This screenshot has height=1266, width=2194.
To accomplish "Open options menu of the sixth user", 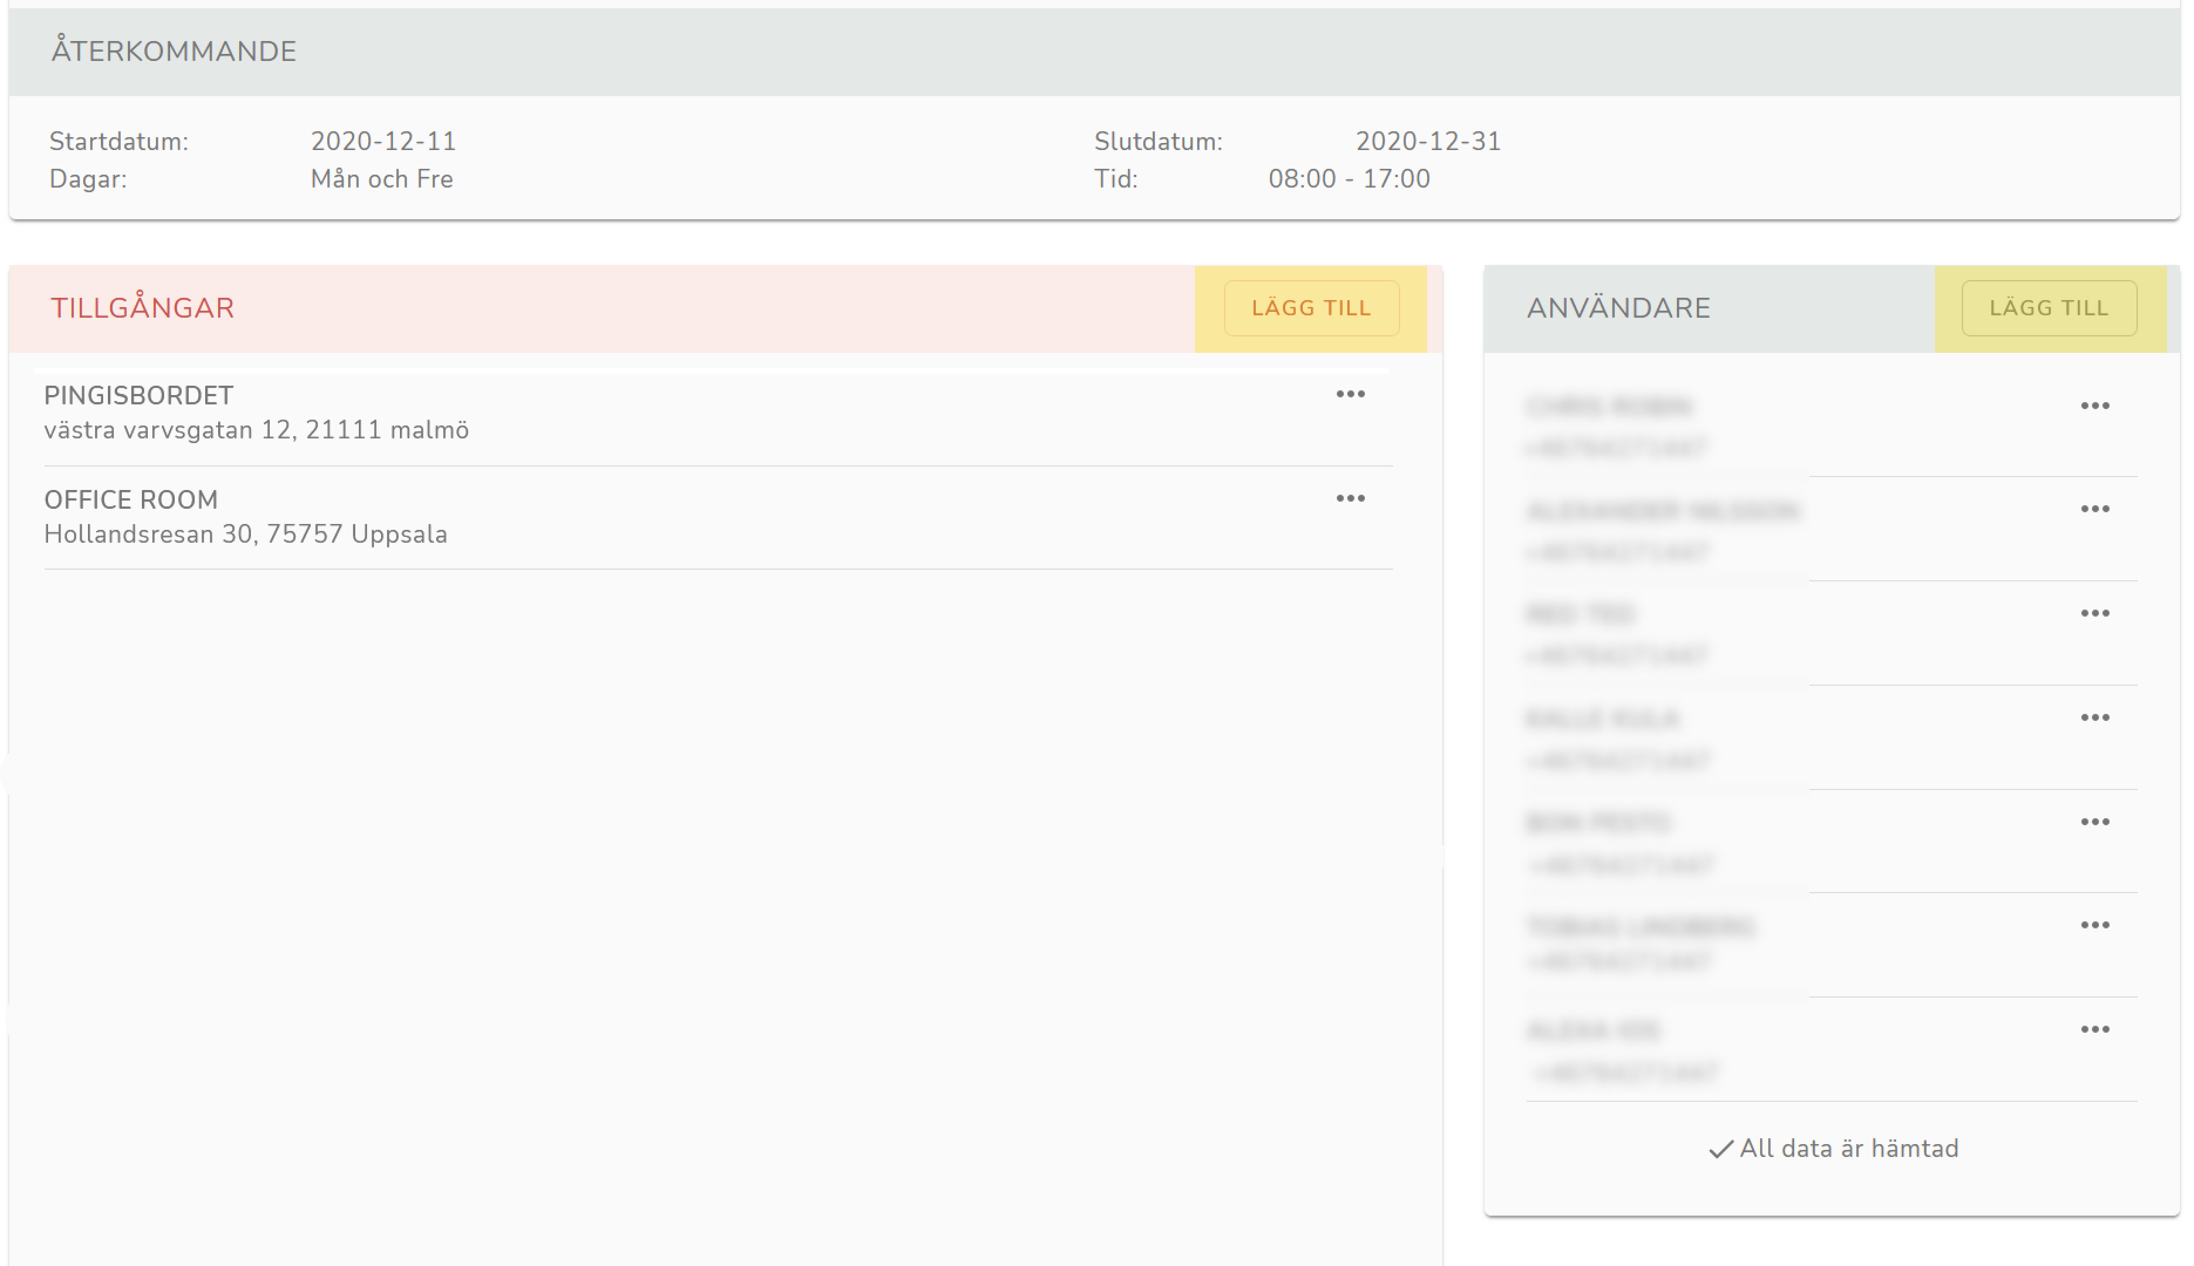I will (2094, 925).
